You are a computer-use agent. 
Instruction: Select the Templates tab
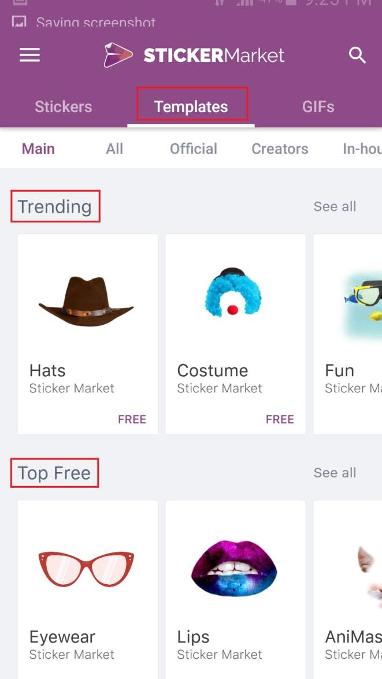tap(191, 106)
